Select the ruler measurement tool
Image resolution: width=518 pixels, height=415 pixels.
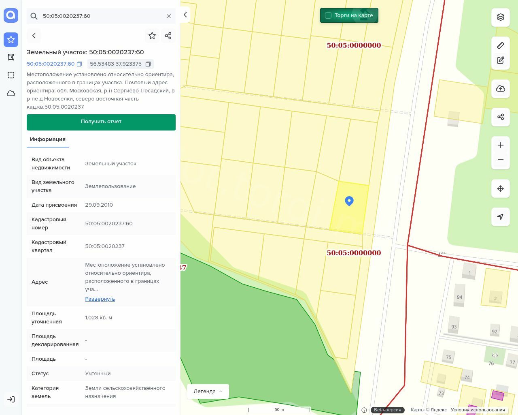click(501, 45)
